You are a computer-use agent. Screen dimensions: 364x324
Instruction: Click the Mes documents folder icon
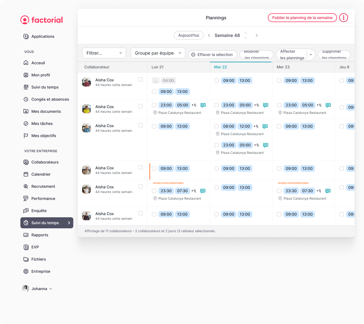26,111
